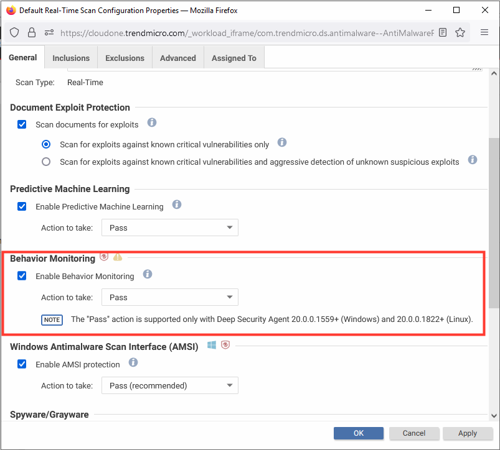Bookmark this page with the star
500x450 pixels.
[460, 32]
